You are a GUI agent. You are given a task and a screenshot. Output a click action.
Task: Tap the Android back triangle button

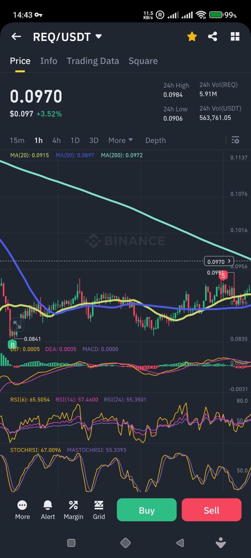tap(180, 543)
